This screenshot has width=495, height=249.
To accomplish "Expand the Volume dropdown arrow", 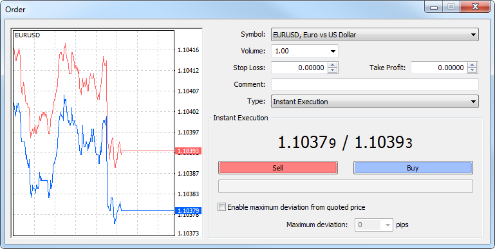I will pos(333,51).
